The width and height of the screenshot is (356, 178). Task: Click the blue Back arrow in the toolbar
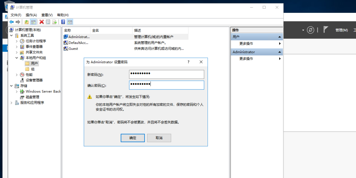point(11,22)
